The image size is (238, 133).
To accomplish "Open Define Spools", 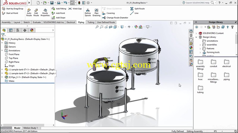I will 88,12.
